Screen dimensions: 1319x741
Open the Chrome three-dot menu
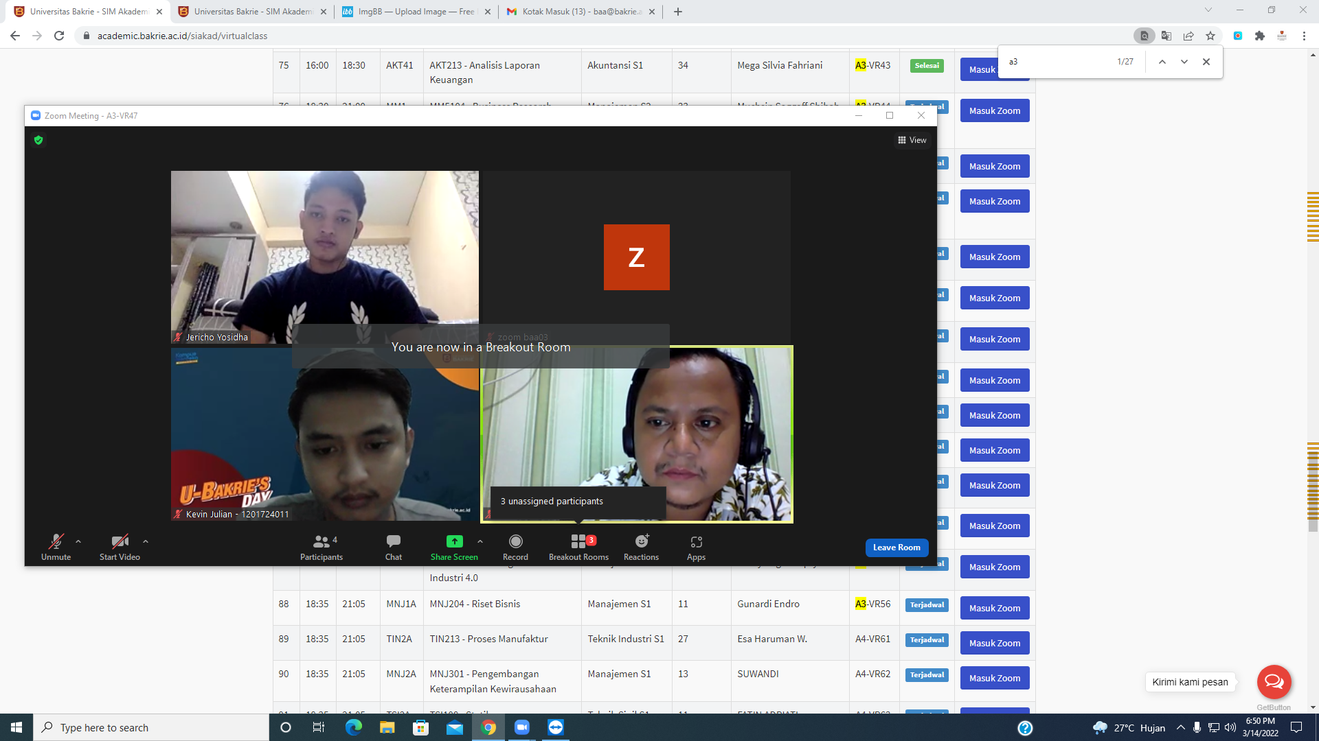tap(1304, 36)
